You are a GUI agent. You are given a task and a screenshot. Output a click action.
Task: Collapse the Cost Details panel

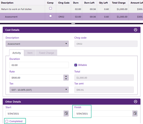point(136,30)
